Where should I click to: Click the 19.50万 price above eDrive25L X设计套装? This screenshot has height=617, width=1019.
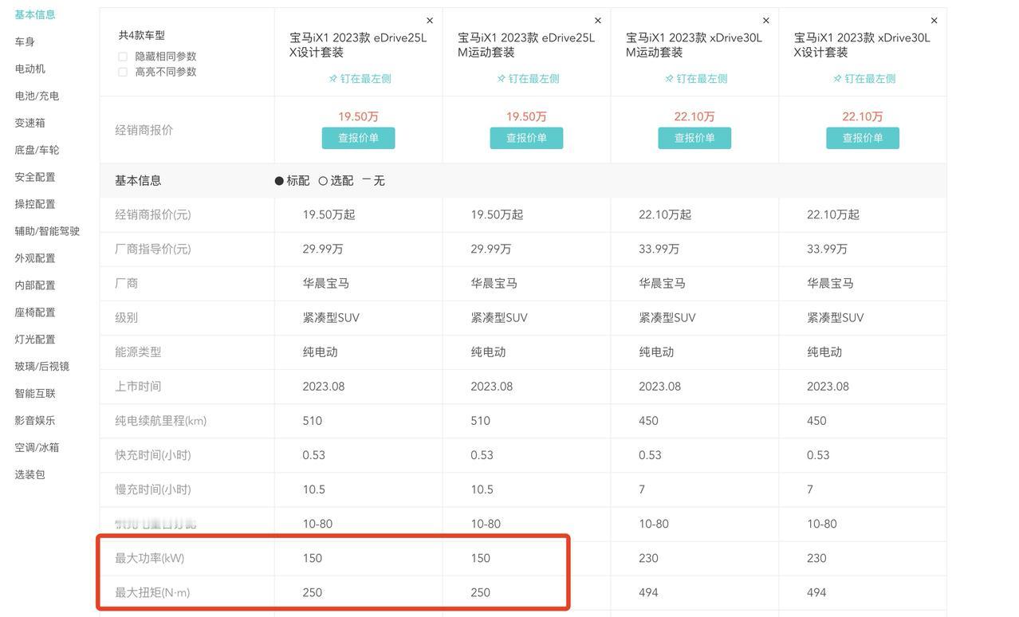click(x=359, y=116)
